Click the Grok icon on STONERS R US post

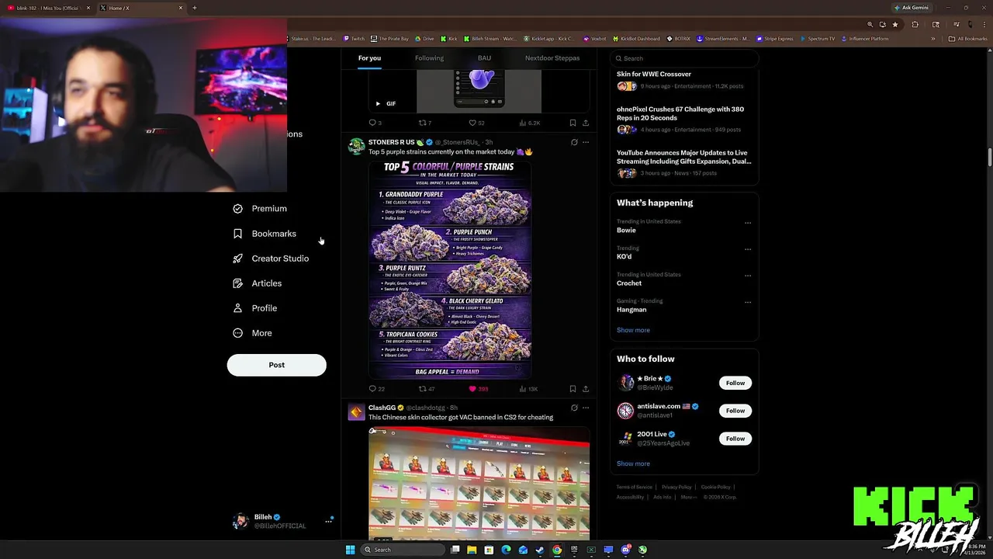click(x=574, y=142)
